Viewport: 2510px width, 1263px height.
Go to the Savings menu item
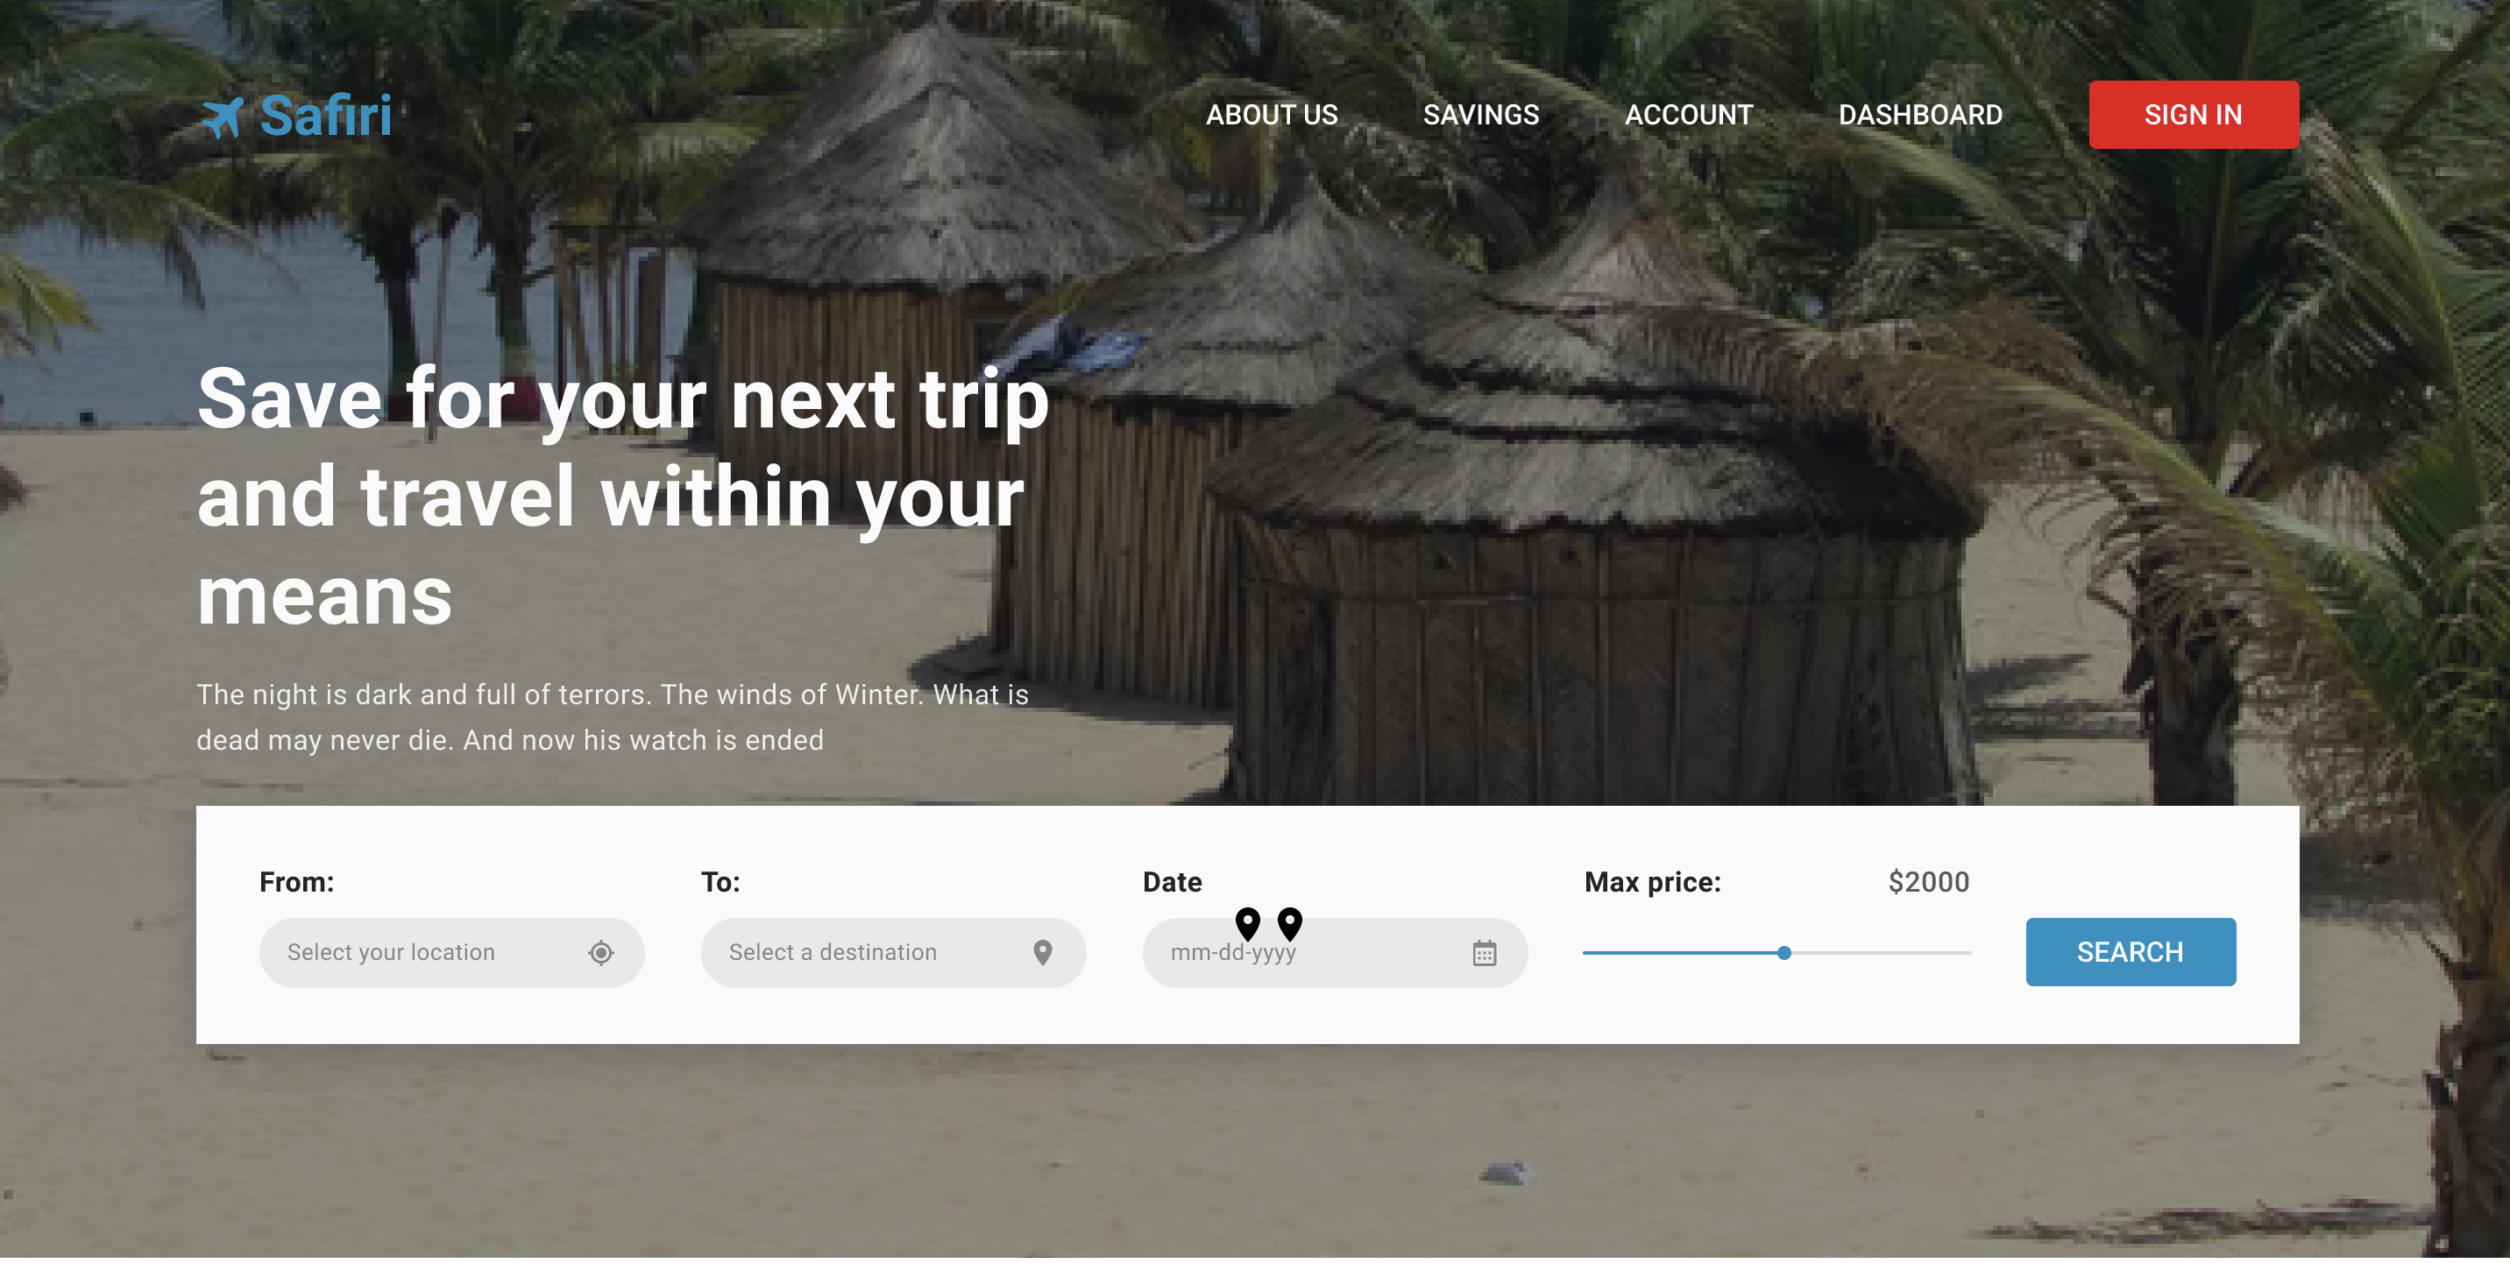[x=1480, y=115]
